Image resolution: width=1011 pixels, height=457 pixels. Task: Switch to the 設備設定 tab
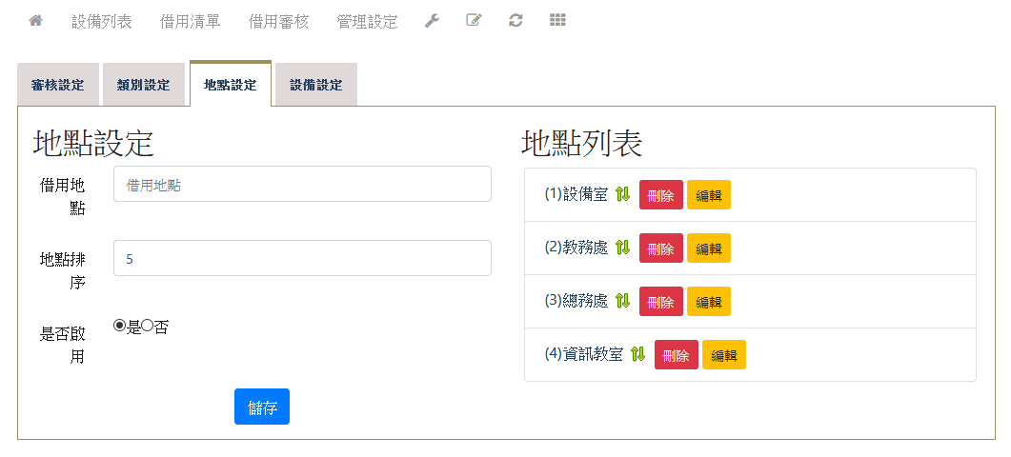click(x=315, y=85)
